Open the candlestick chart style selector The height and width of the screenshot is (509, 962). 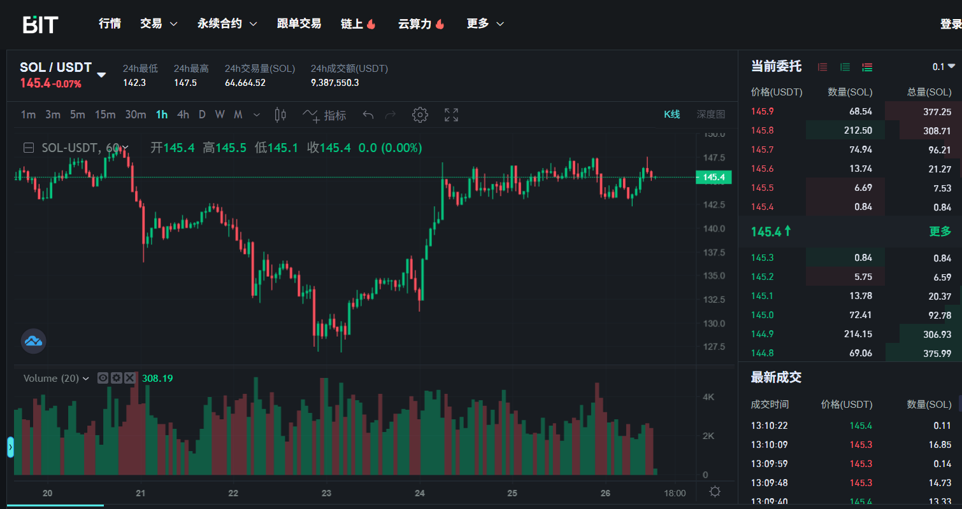coord(280,115)
